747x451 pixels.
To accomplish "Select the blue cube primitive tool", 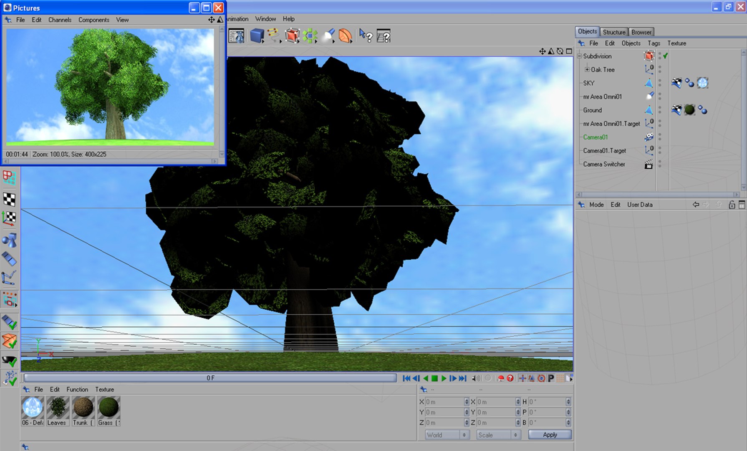I will tap(257, 36).
